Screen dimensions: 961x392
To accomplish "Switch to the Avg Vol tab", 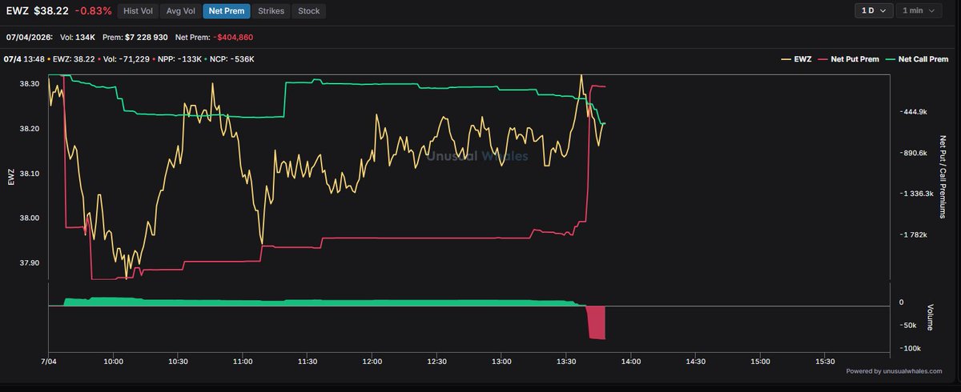I will (179, 11).
